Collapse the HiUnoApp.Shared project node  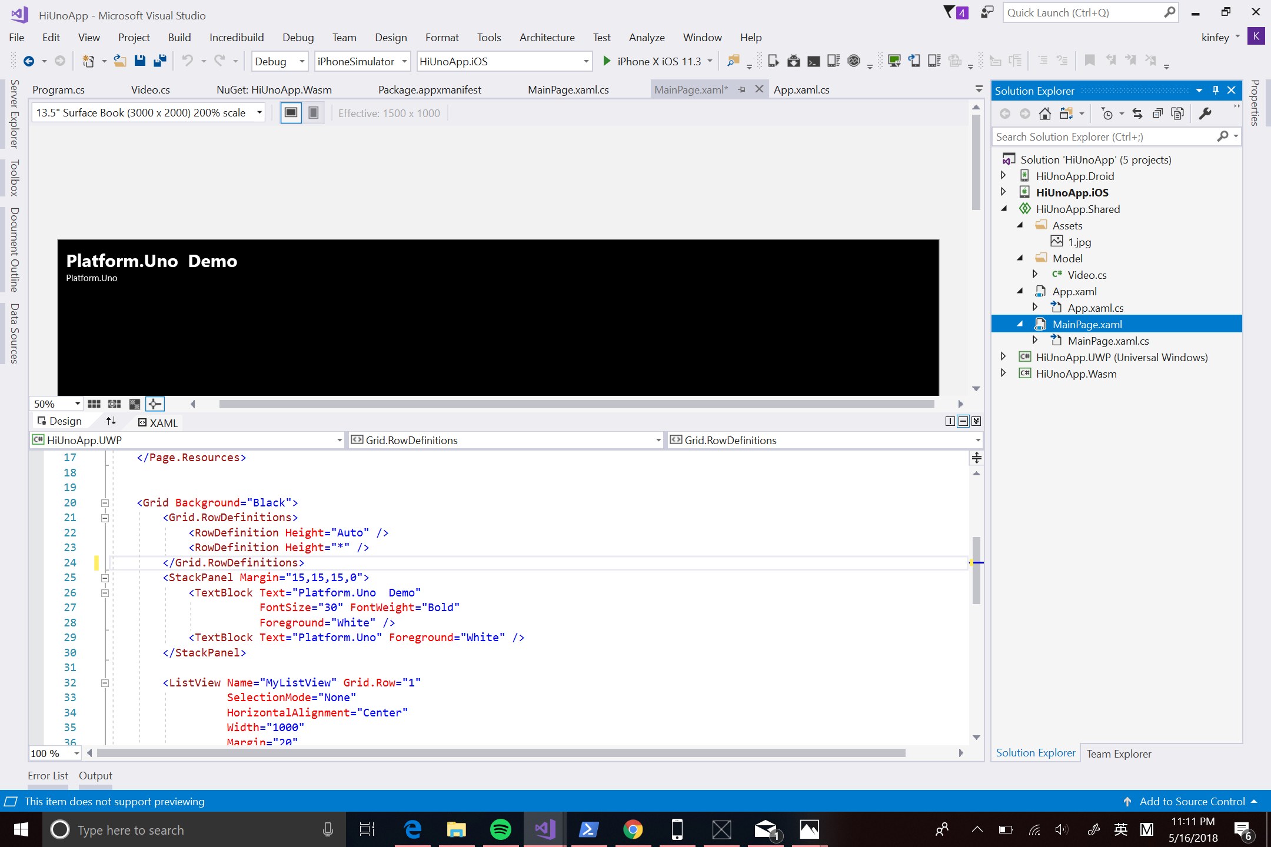tap(1004, 208)
